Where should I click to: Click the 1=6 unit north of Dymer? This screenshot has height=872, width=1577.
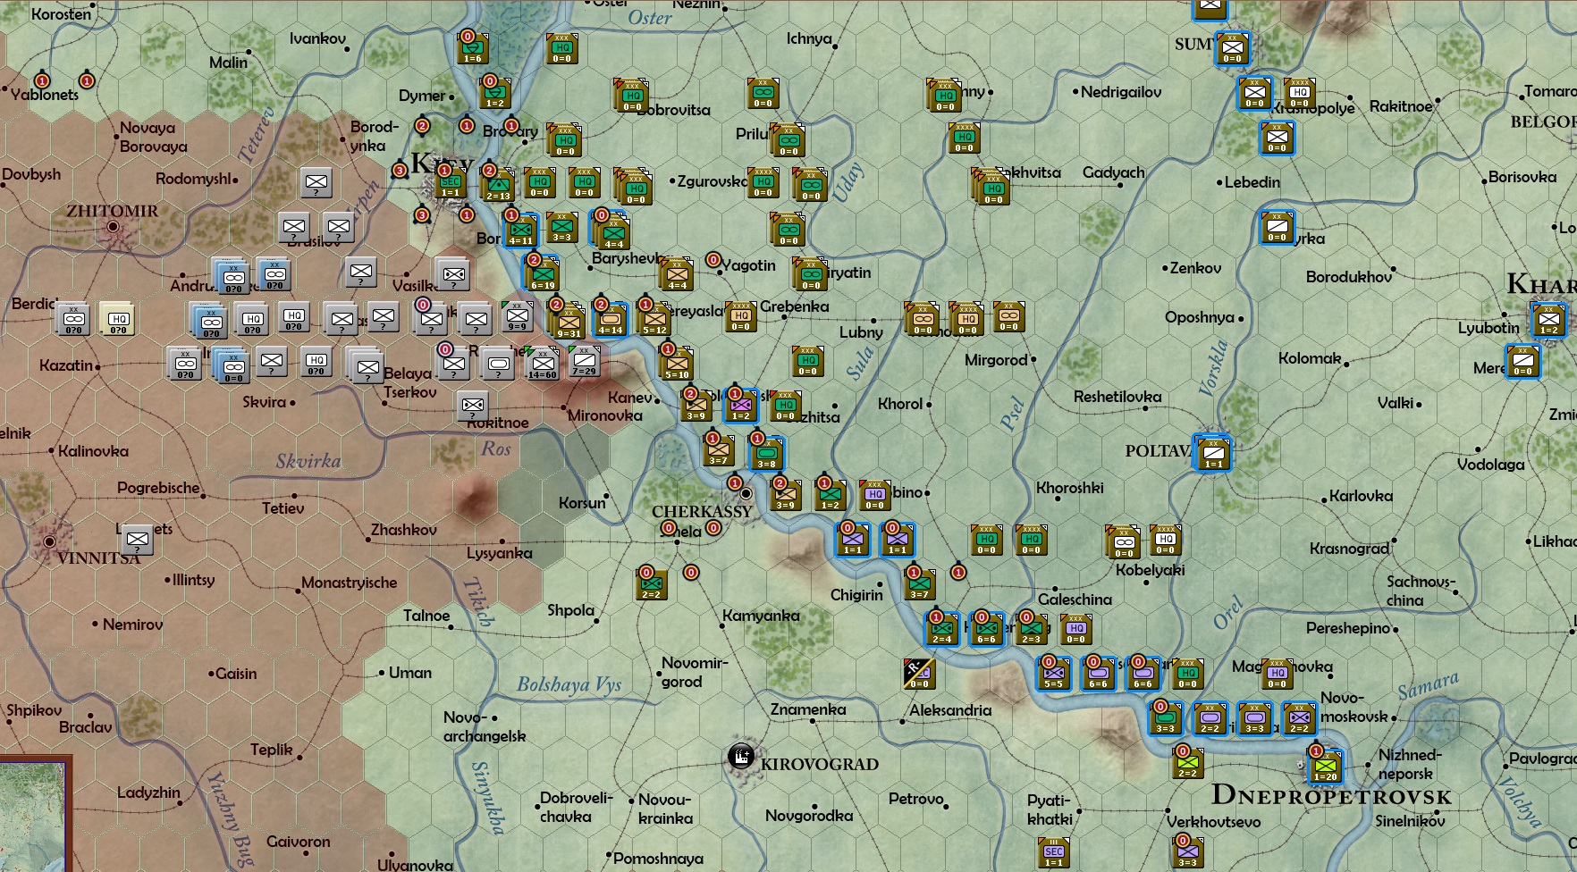tap(473, 49)
